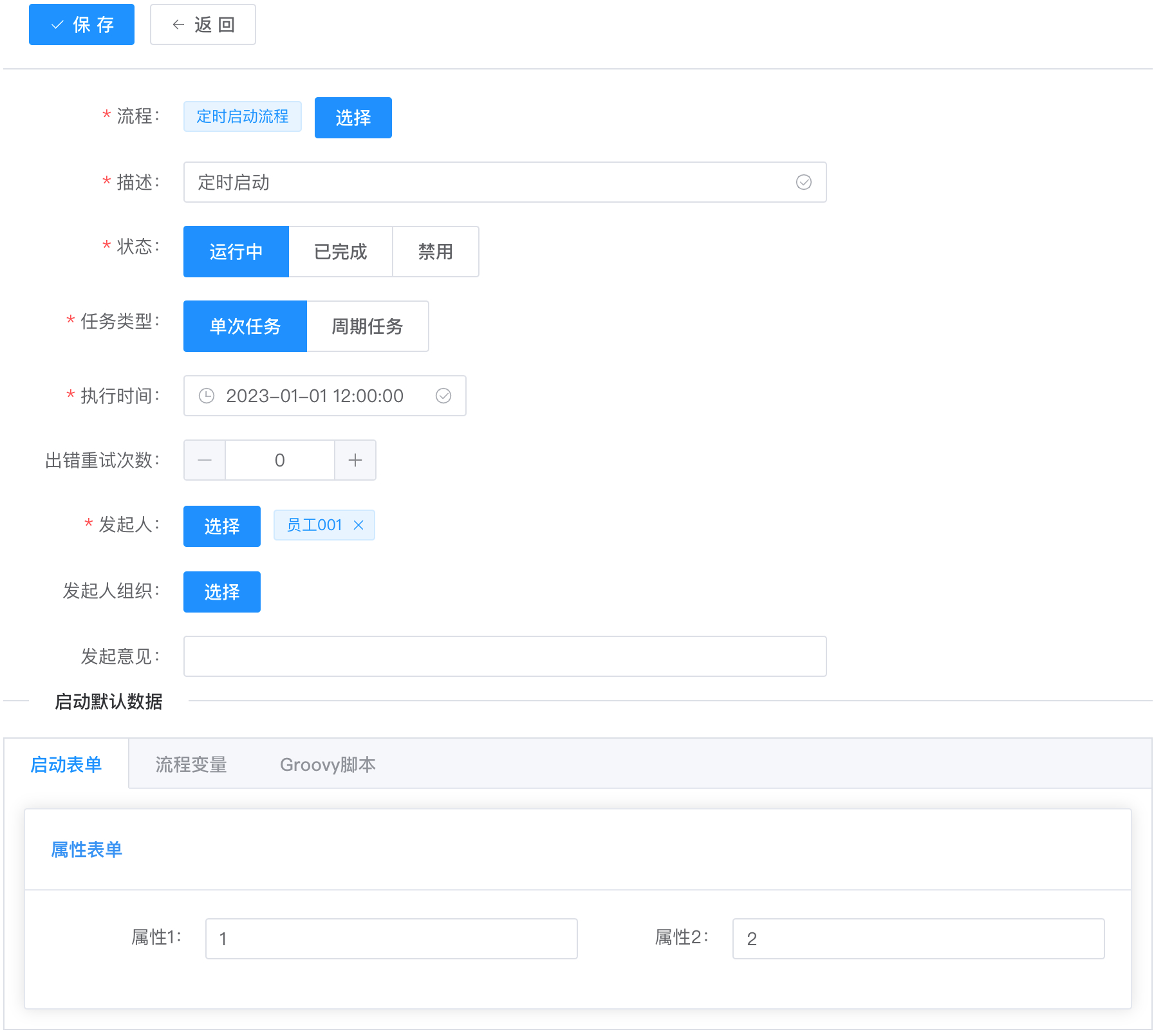This screenshot has height=1034, width=1154.
Task: Click the 返回 back button
Action: click(x=203, y=24)
